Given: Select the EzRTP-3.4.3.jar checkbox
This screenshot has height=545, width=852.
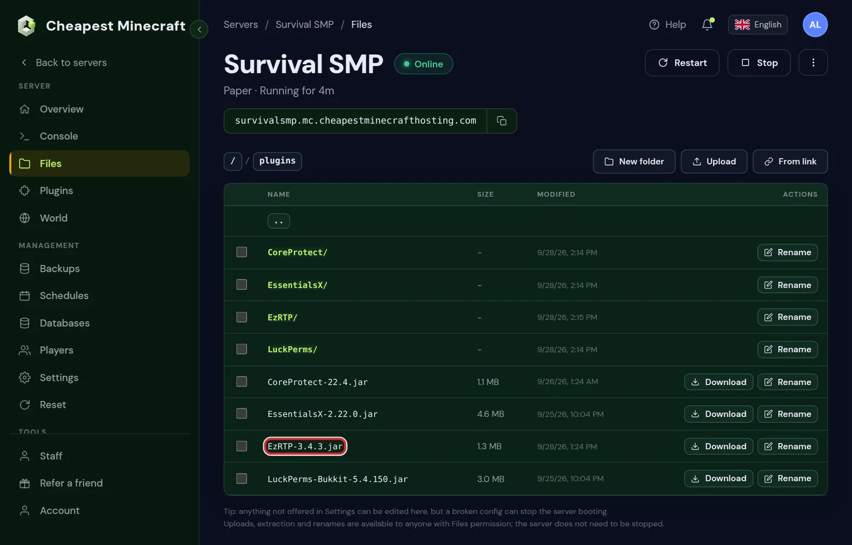Looking at the screenshot, I should pyautogui.click(x=242, y=446).
